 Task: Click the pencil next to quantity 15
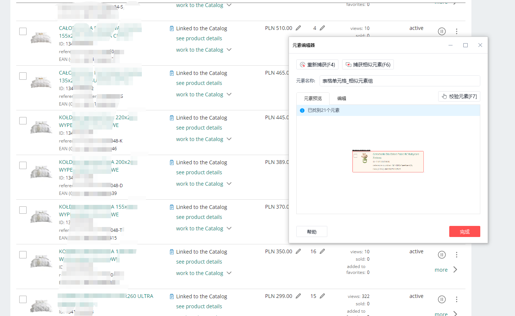(x=323, y=296)
